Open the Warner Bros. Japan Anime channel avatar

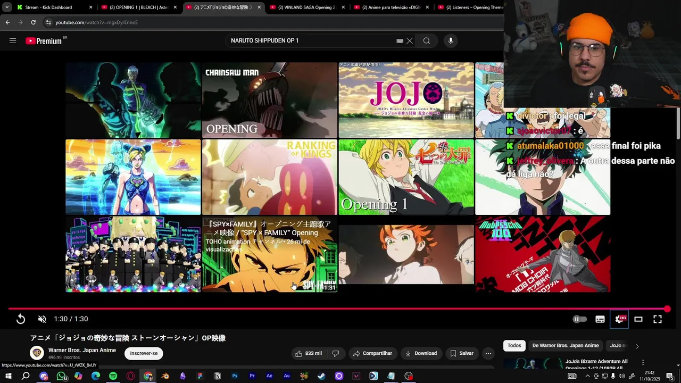point(37,353)
